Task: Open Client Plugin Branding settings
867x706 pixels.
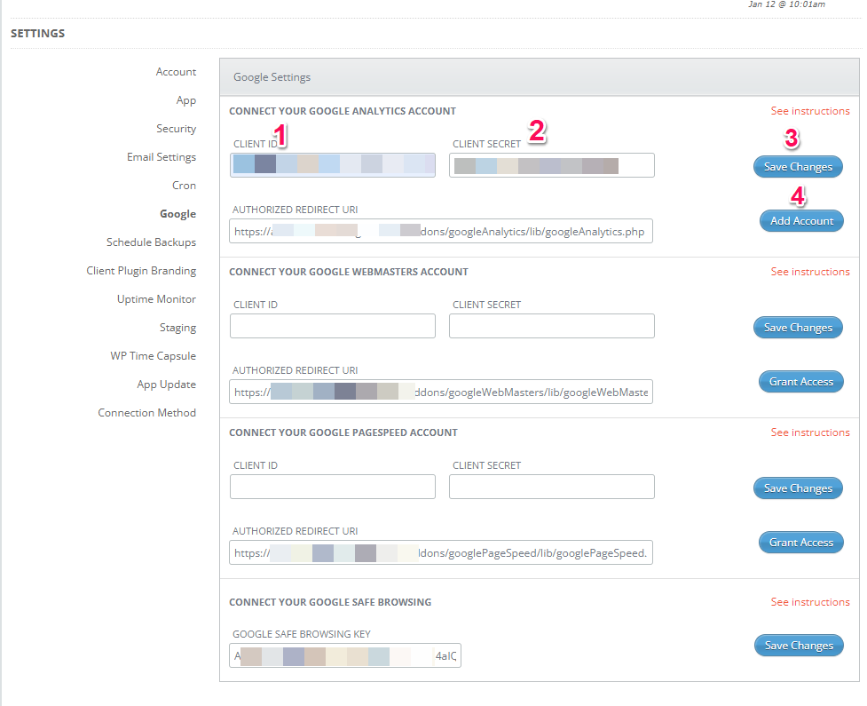Action: pyautogui.click(x=141, y=271)
